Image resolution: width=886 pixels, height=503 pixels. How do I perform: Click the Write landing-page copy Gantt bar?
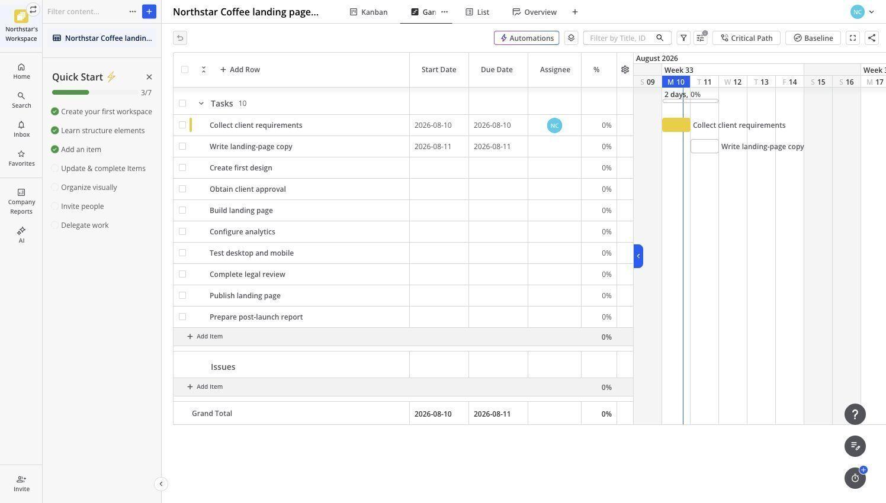coord(705,146)
